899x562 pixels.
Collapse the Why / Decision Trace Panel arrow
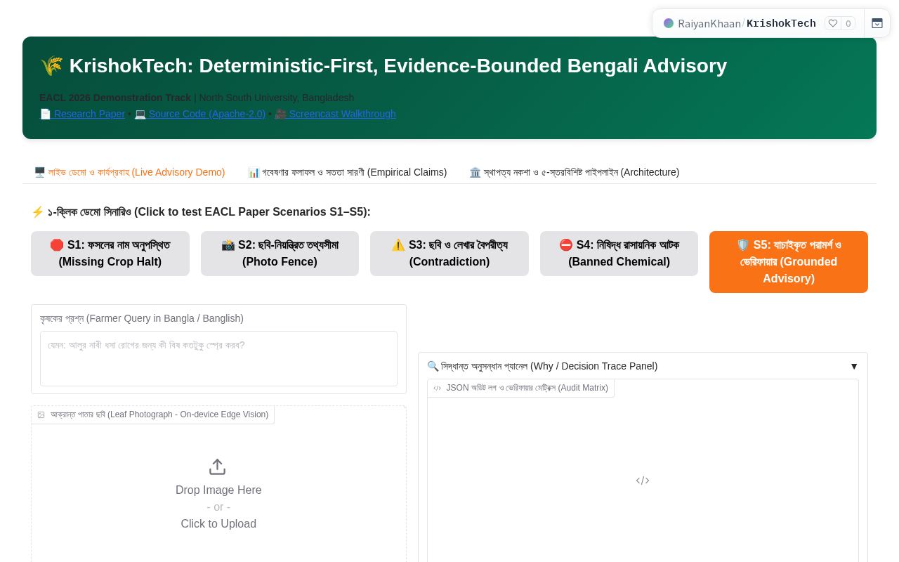pyautogui.click(x=854, y=366)
